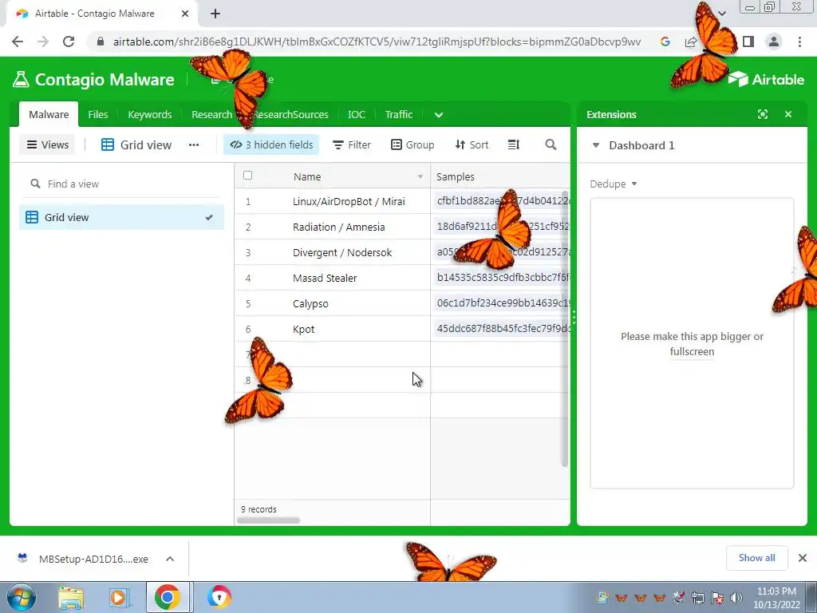Click the Airtable logo
Screen dimensions: 817x613
766,79
